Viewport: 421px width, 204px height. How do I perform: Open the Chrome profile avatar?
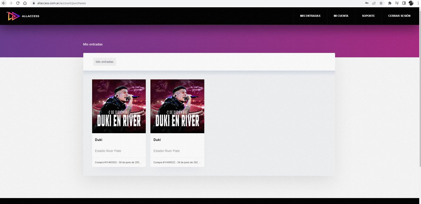[x=411, y=3]
